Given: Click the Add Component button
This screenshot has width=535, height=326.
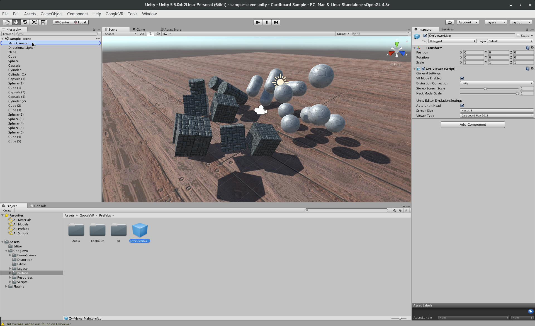Looking at the screenshot, I should pos(473,125).
